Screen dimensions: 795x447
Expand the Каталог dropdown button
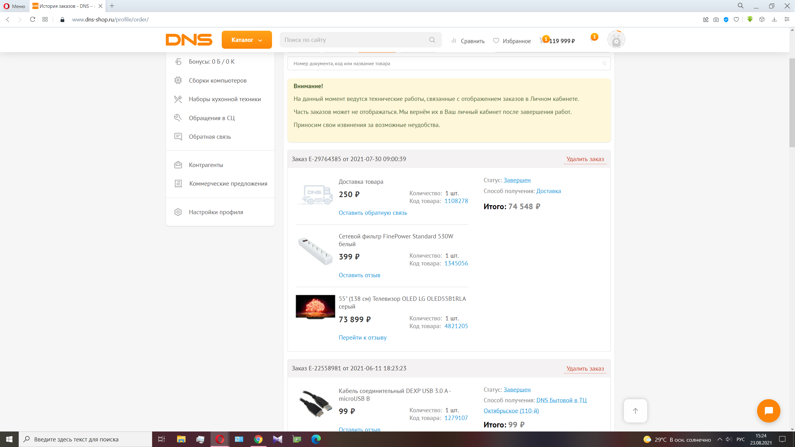pos(247,40)
